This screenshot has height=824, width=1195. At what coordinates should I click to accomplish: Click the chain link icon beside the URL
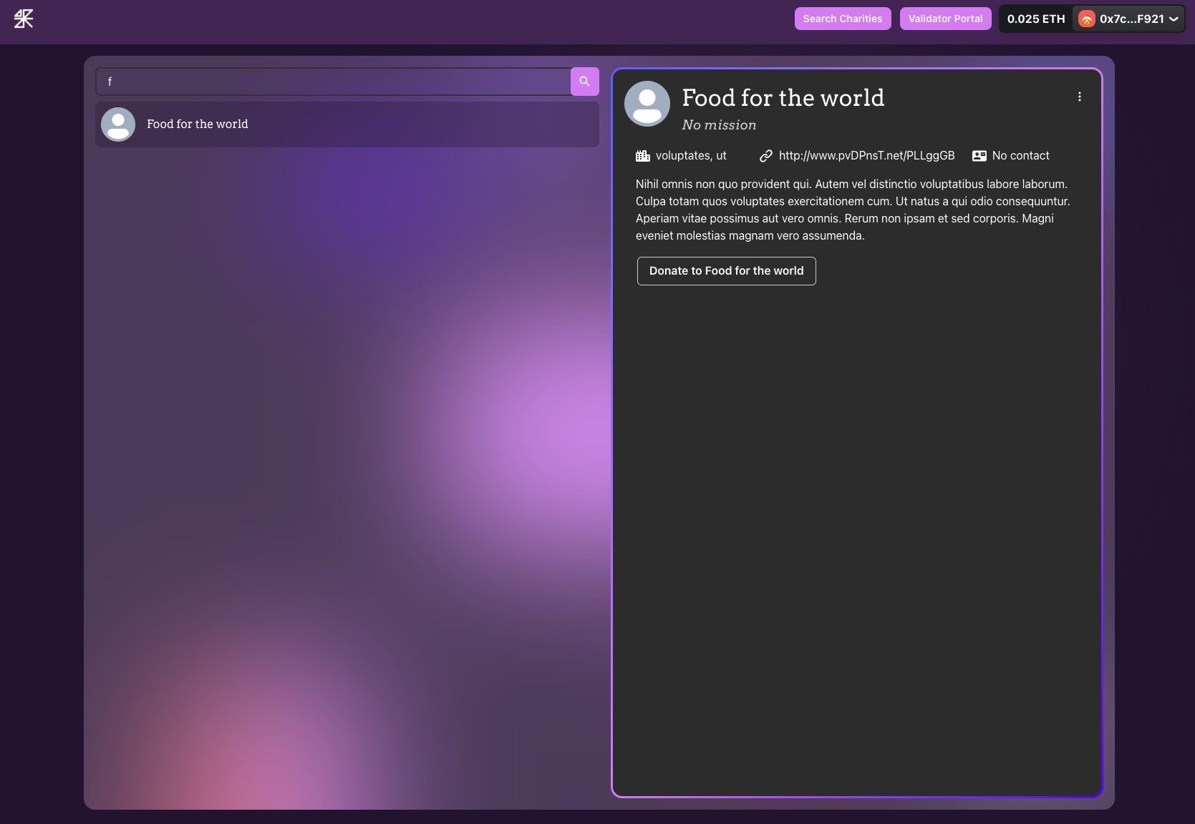[766, 155]
